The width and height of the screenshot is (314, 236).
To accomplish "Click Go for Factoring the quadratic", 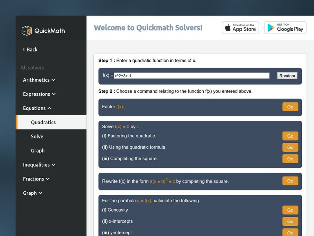I will 290,136.
